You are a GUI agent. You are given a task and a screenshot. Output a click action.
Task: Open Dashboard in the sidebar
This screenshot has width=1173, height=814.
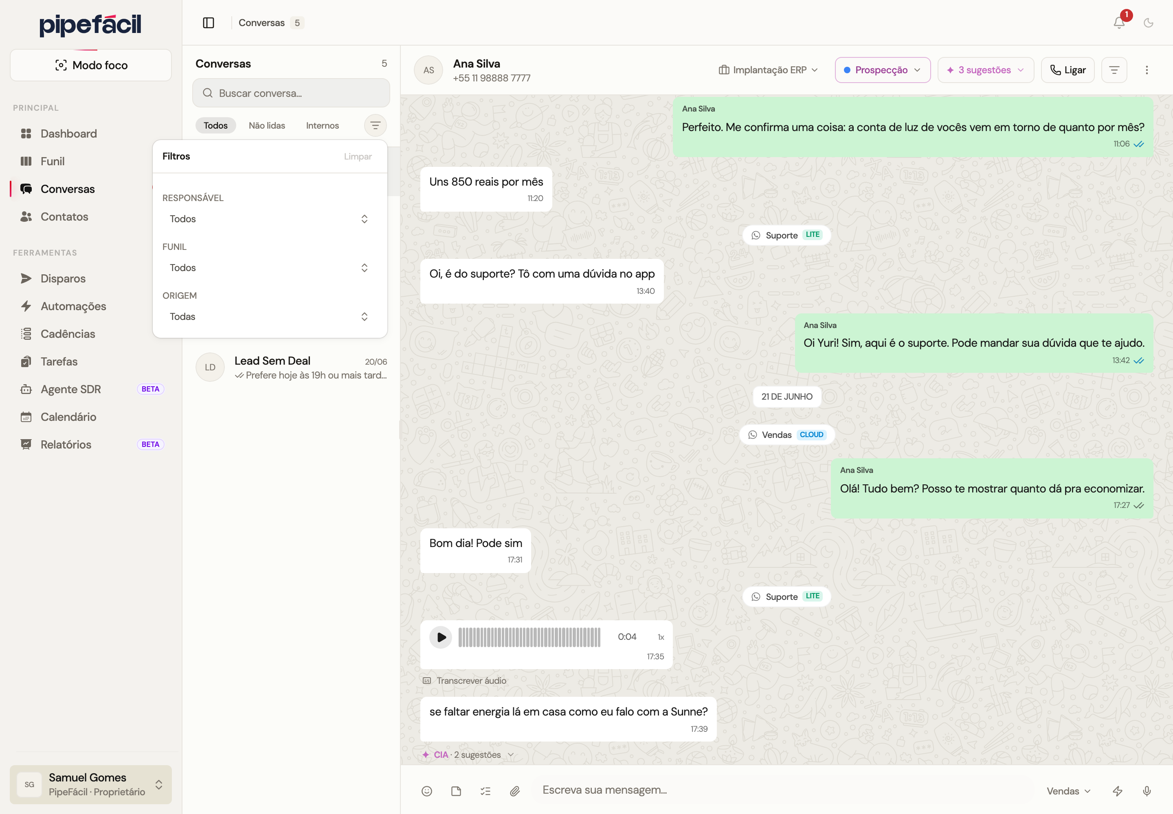[x=91, y=133]
